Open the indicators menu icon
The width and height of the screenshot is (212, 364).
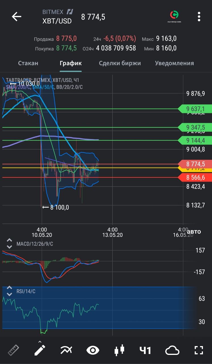tap(66, 350)
